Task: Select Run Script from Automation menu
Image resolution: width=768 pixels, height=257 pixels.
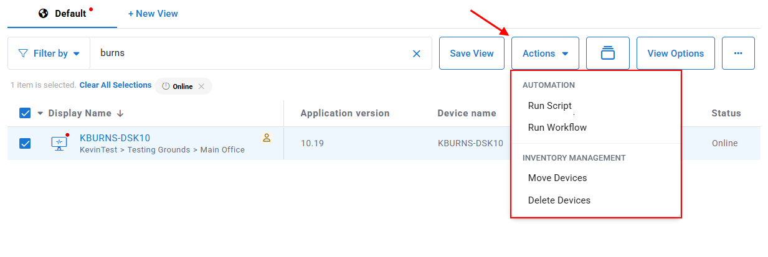Action: pyautogui.click(x=549, y=106)
